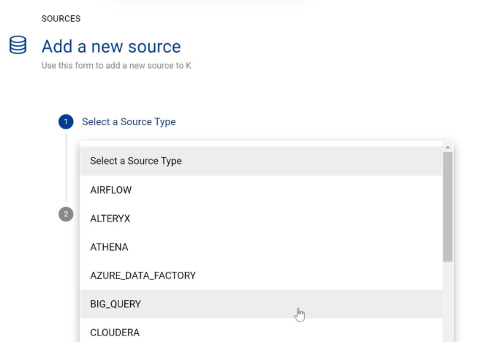Click scrollbar track below the thumb
Image resolution: width=481 pixels, height=342 pixels.
447,302
